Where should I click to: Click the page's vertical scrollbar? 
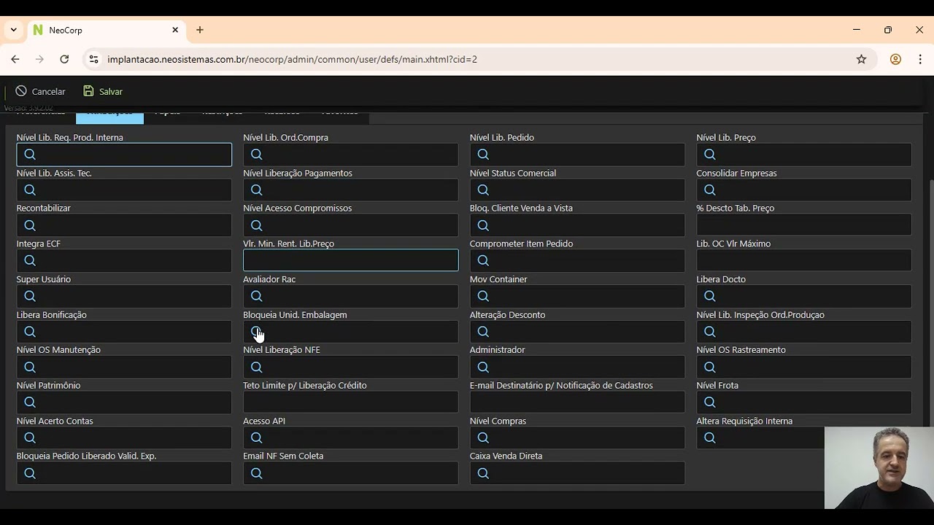point(930,292)
